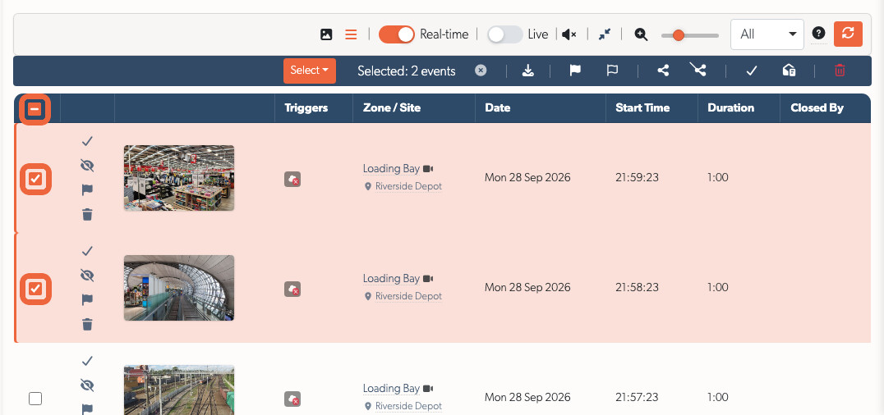
Task: Check the 21:57:23 event checkbox
Action: coord(35,399)
